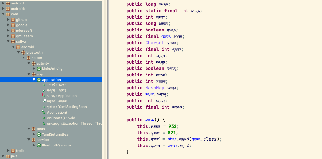The height and width of the screenshot is (159, 322).
Task: Click the qmuiteam package icon
Action: [x=13, y=36]
